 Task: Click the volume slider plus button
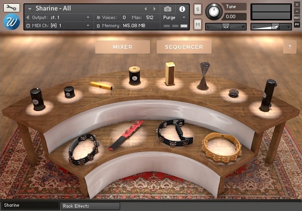288,27
